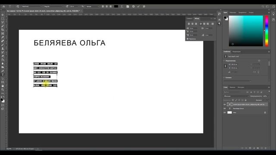Viewport: 276px width, 155px height.
Task: Open the anti-aliasing method dropdown
Action: click(93, 6)
